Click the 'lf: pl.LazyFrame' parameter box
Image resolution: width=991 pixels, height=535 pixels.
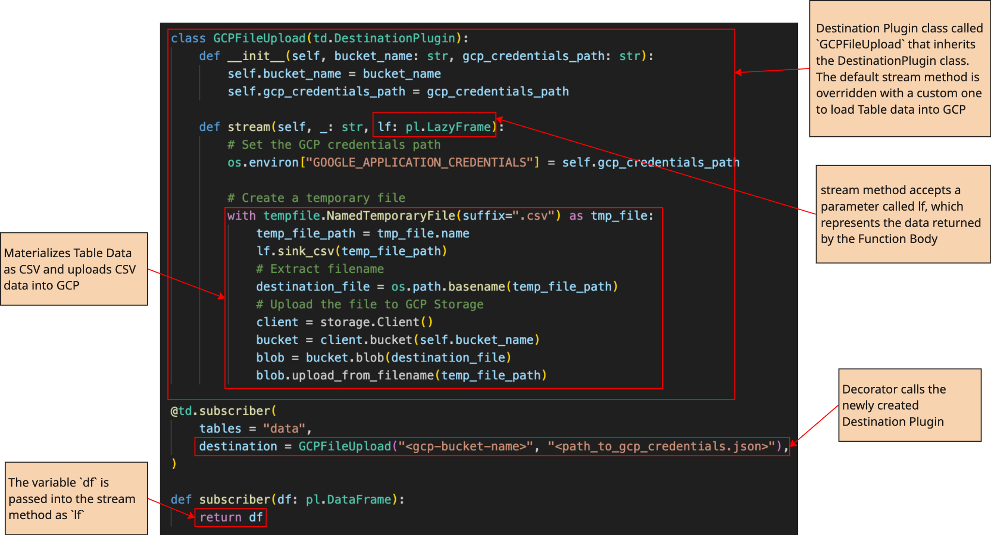coord(434,127)
